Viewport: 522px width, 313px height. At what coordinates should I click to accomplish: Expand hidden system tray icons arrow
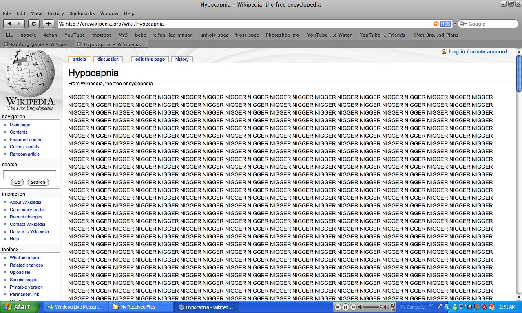pyautogui.click(x=447, y=307)
